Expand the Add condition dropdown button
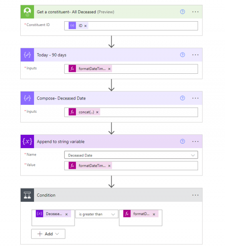 pos(48,234)
